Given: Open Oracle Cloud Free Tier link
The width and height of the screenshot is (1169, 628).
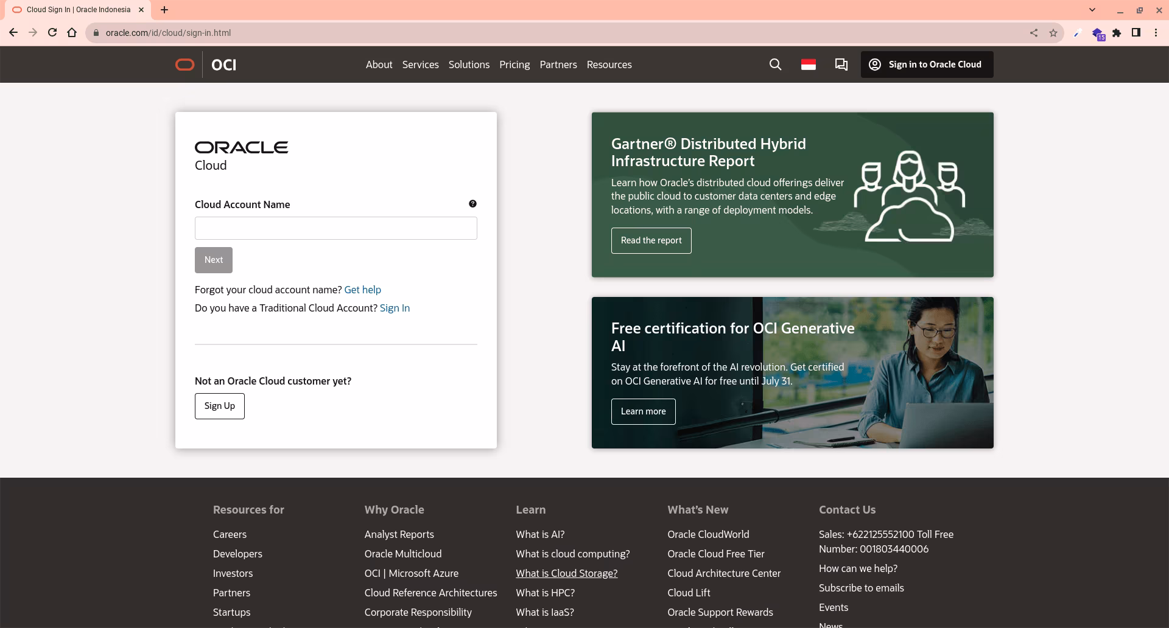Looking at the screenshot, I should click(x=715, y=554).
